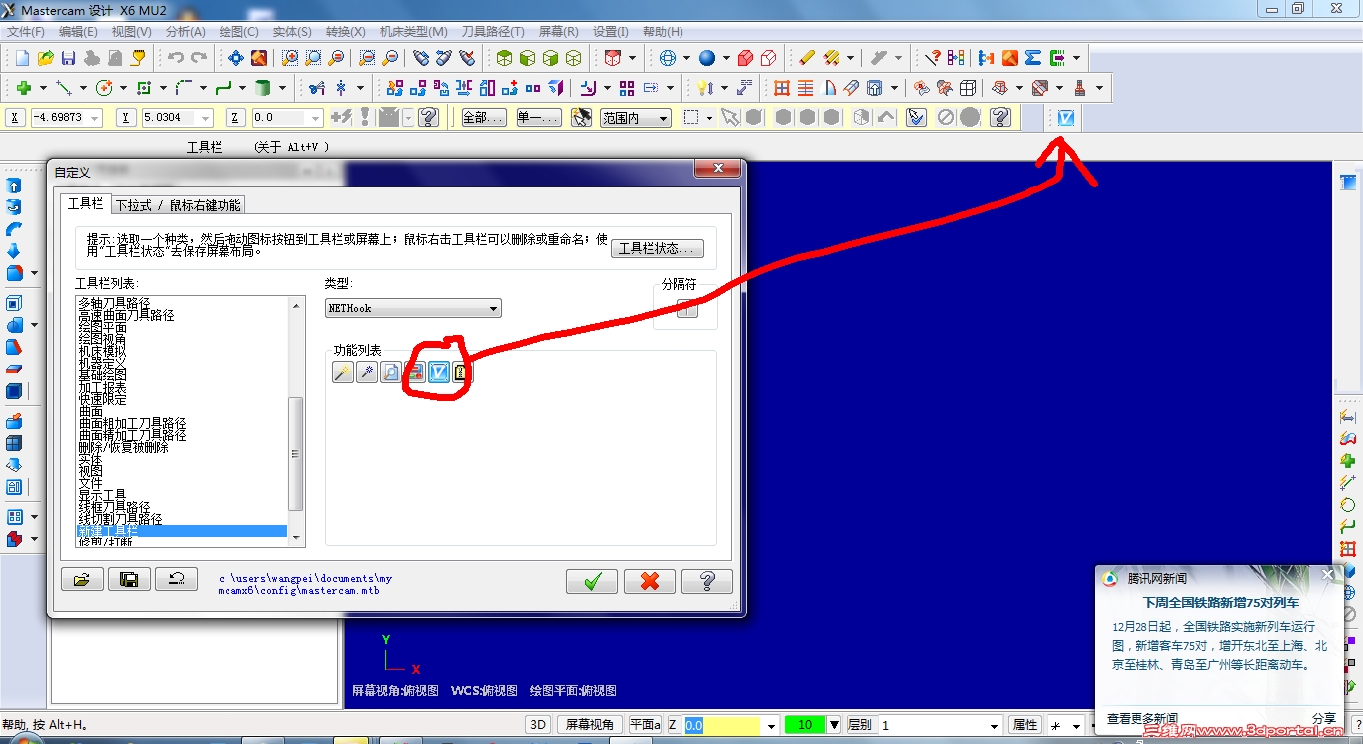The width and height of the screenshot is (1363, 744).
Task: Click the 全部... selection button
Action: [483, 118]
